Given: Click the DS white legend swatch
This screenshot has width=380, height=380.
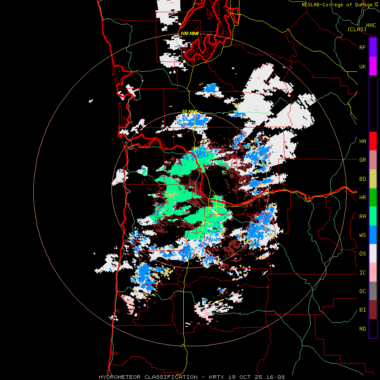Looking at the screenshot, I should click(x=373, y=253).
